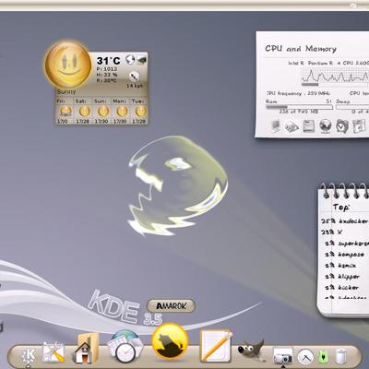Click the disk drive icon in CPU widget
369x369 pixels.
coord(309,126)
